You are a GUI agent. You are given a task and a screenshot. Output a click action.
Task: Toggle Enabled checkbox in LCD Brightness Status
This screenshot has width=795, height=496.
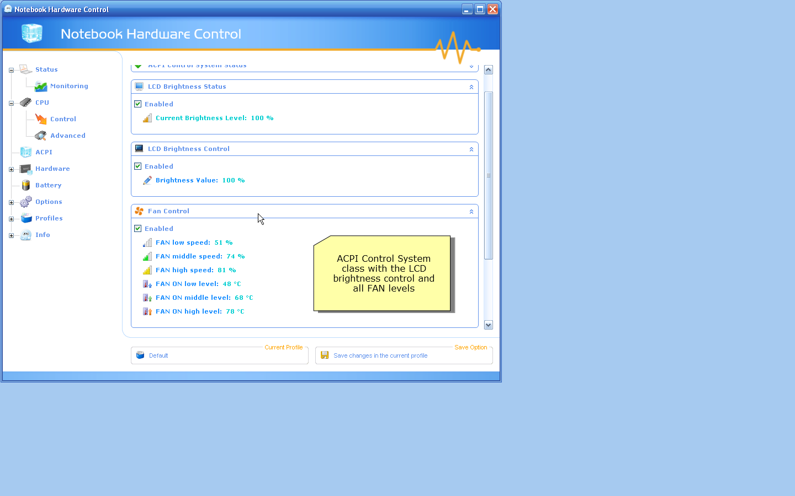[x=138, y=104]
